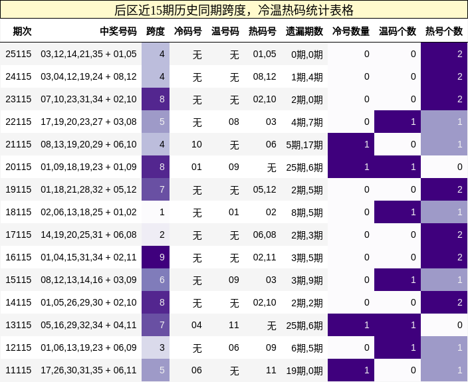Select the 冷号数量 column header
468x382 pixels.
point(351,31)
